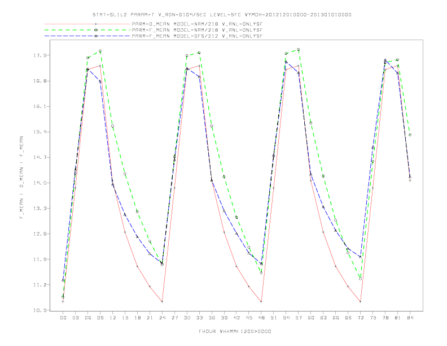447x346 pixels.
Task: Click x-axis tick label 30
Action: coord(187,318)
